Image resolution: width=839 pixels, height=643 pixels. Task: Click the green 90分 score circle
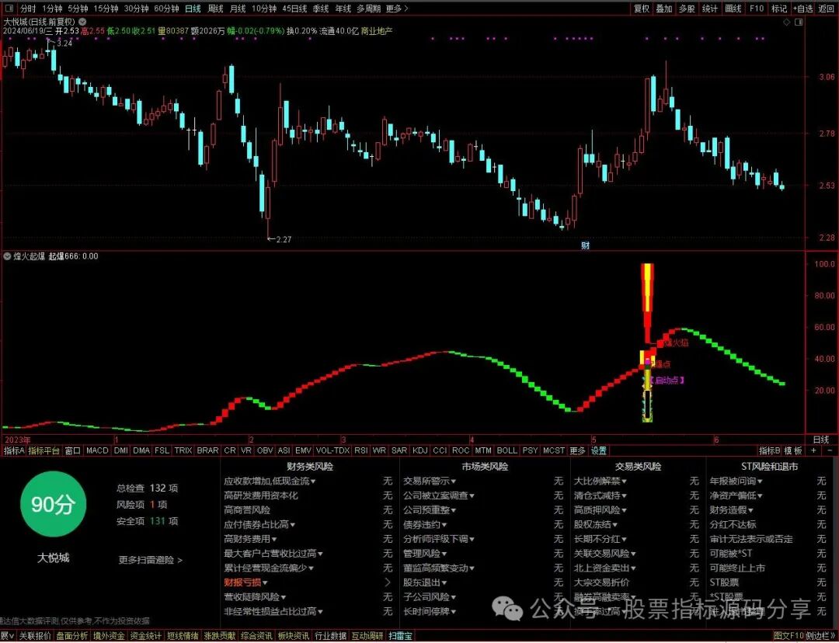click(x=51, y=505)
